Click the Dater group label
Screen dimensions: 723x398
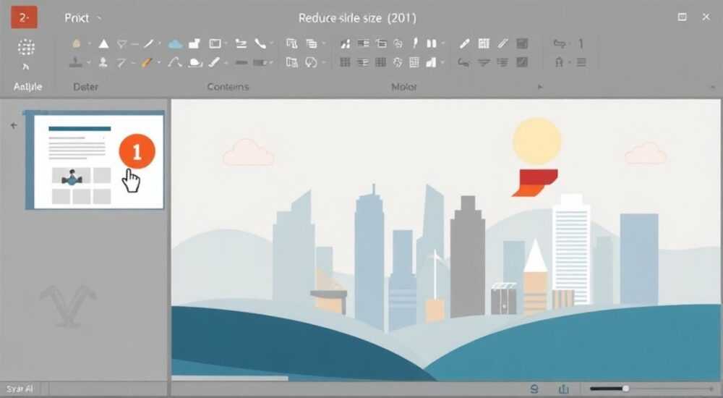(x=86, y=87)
